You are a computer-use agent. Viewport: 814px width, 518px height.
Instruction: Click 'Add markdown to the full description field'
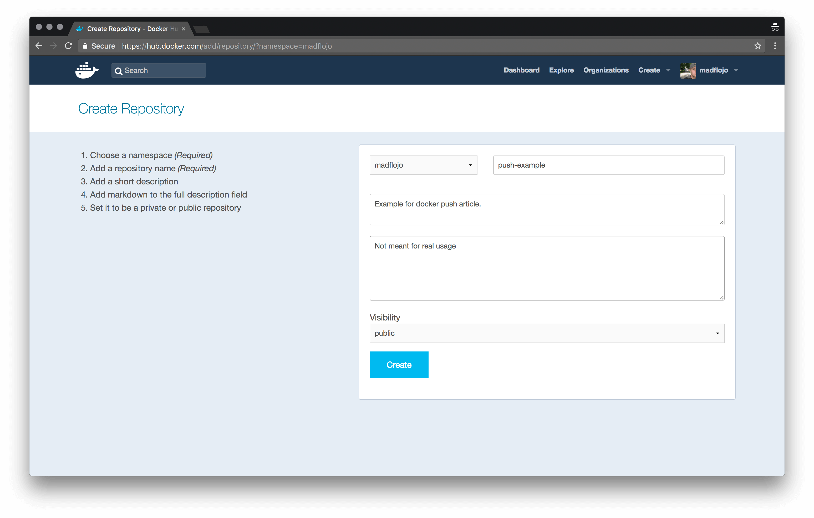(168, 195)
